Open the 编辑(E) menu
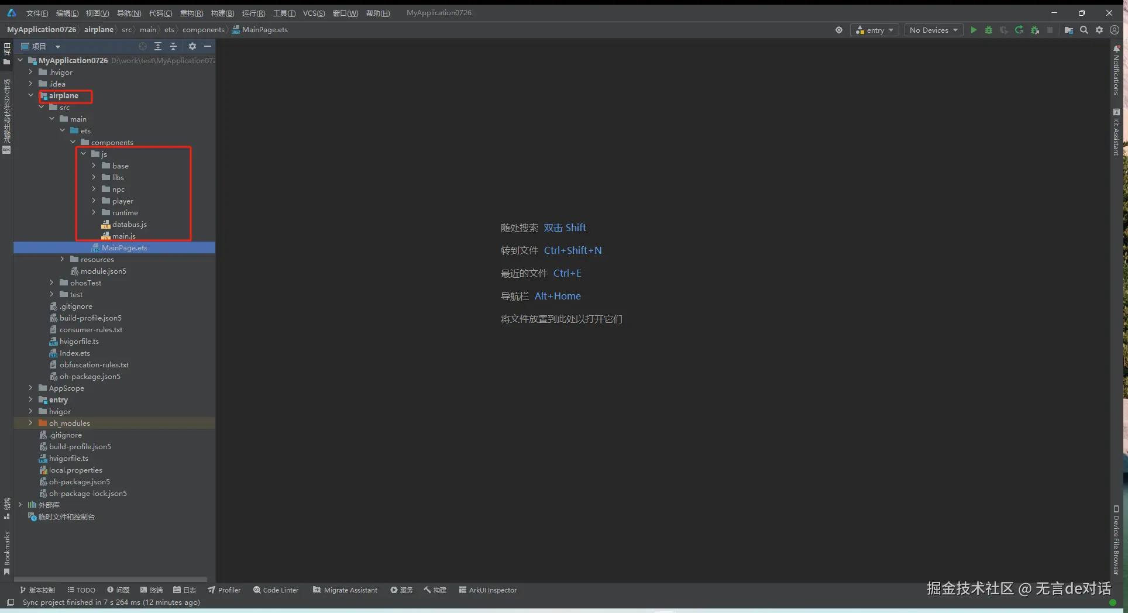 pyautogui.click(x=67, y=13)
